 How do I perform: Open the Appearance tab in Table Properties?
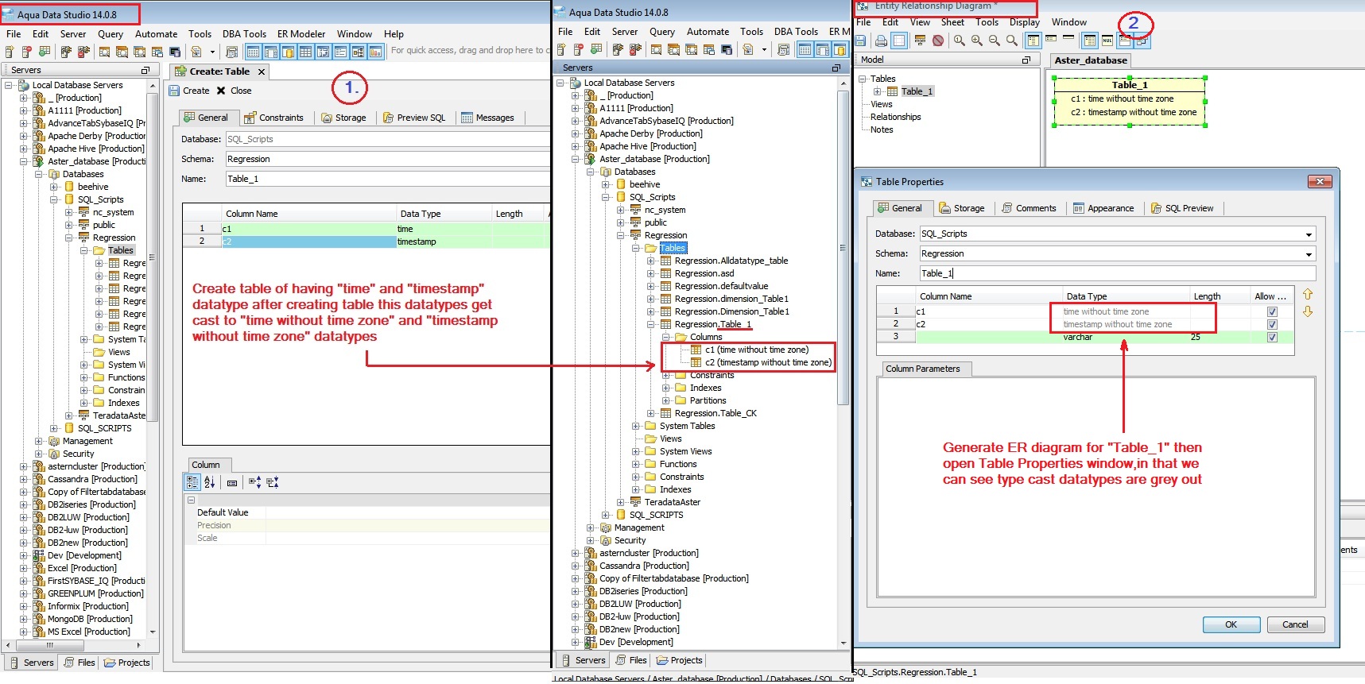1103,208
